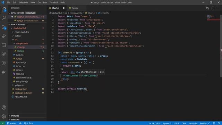Open the Selection menu
Image resolution: width=222 pixels, height=125 pixels.
pyautogui.click(x=23, y=2)
